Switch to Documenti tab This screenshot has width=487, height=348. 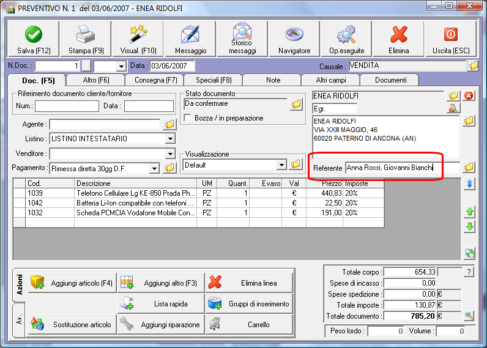[x=391, y=80]
